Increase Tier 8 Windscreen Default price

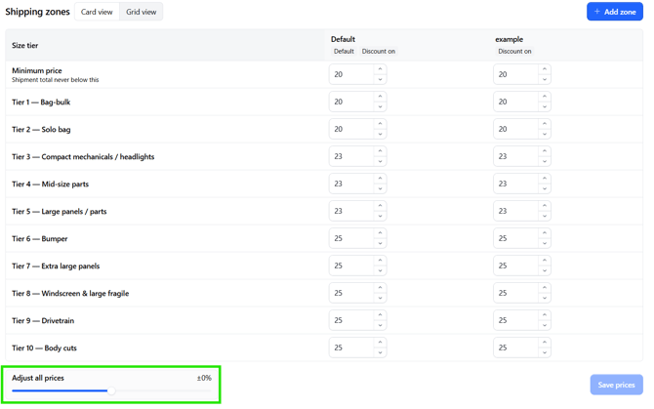[380, 288]
